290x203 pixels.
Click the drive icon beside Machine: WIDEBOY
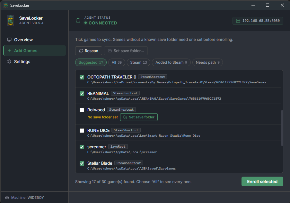pyautogui.click(x=7, y=198)
